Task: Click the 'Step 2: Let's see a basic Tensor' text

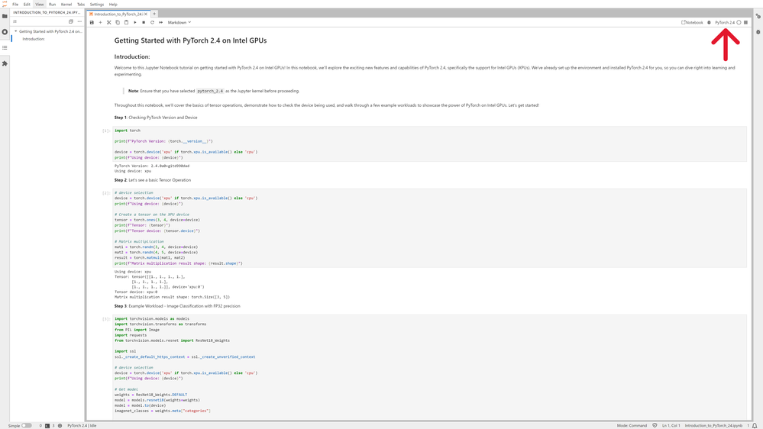Action: pos(152,180)
